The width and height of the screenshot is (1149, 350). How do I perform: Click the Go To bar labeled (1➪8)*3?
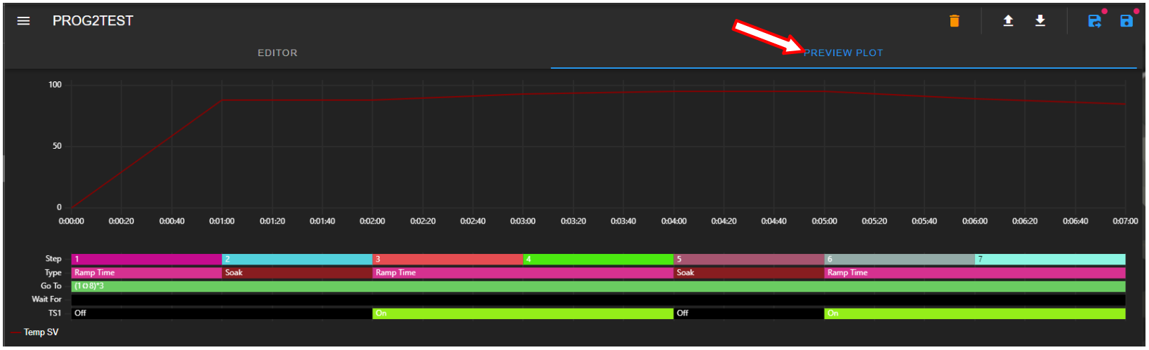point(598,286)
